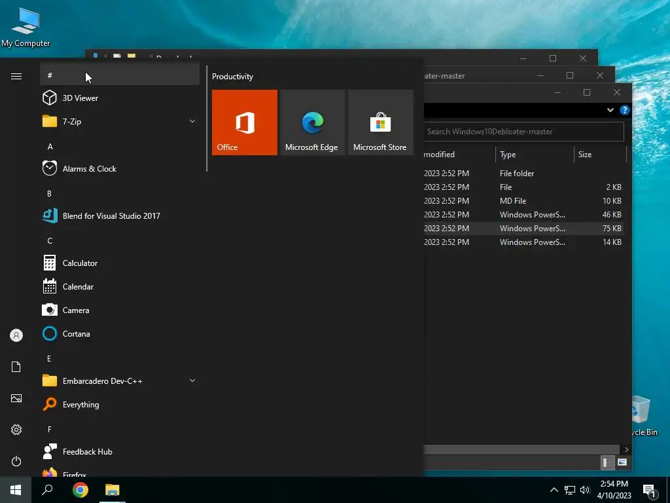Viewport: 670px width, 503px height.
Task: Switch Explorer to large icons view
Action: coord(622,462)
